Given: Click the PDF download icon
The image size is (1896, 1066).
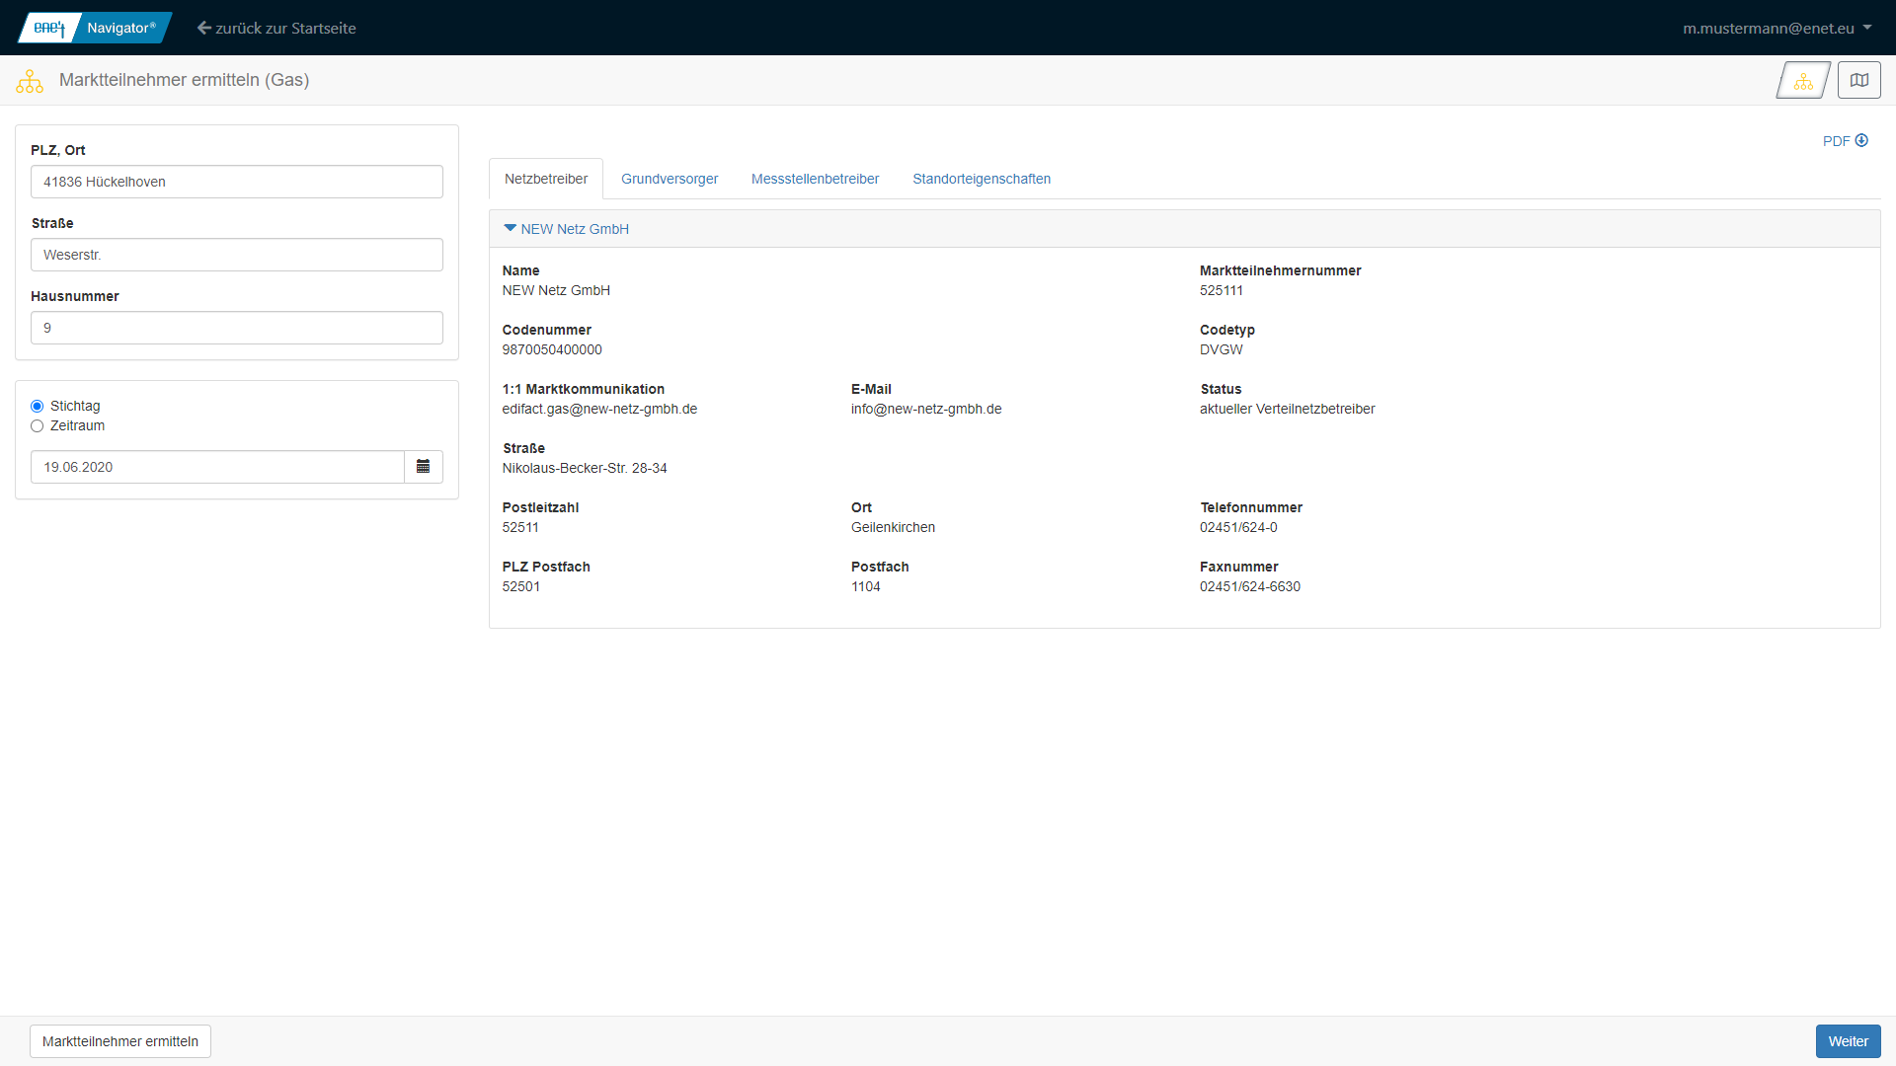Looking at the screenshot, I should pos(1861,140).
